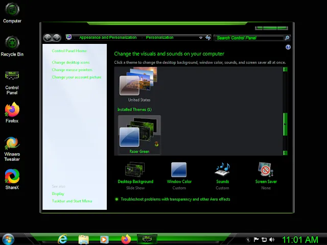The width and height of the screenshot is (327, 245).
Task: Click Appearance and Personalization breadcrumb
Action: 108,37
